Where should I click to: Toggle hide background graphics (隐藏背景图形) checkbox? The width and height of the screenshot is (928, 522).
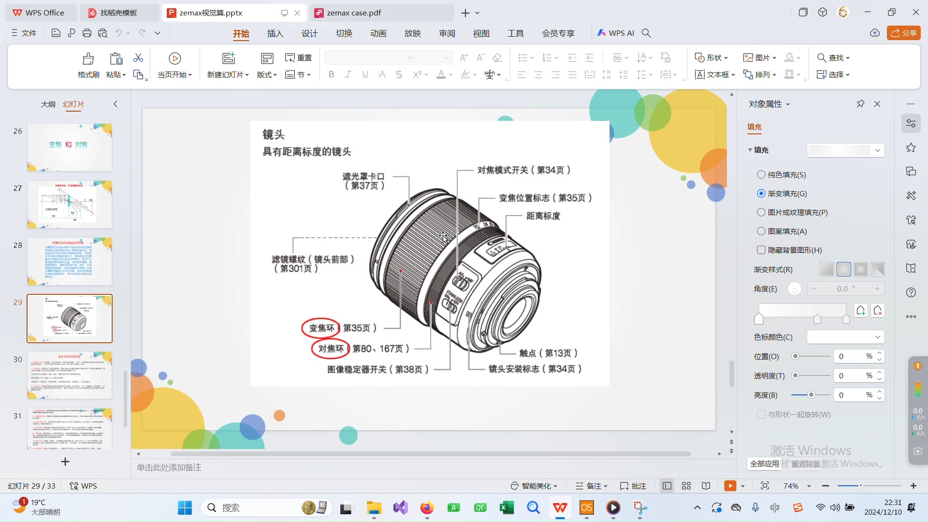pyautogui.click(x=761, y=250)
